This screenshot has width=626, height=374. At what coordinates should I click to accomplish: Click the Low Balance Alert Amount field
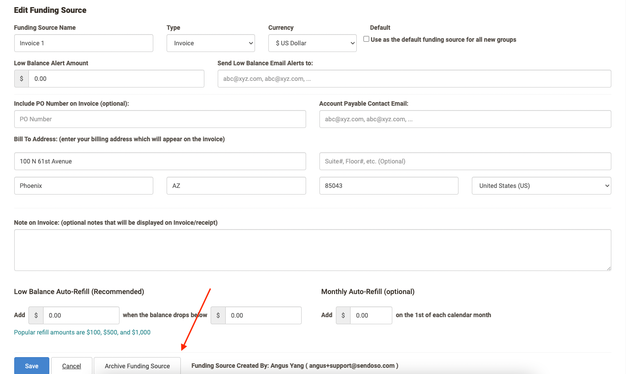116,79
